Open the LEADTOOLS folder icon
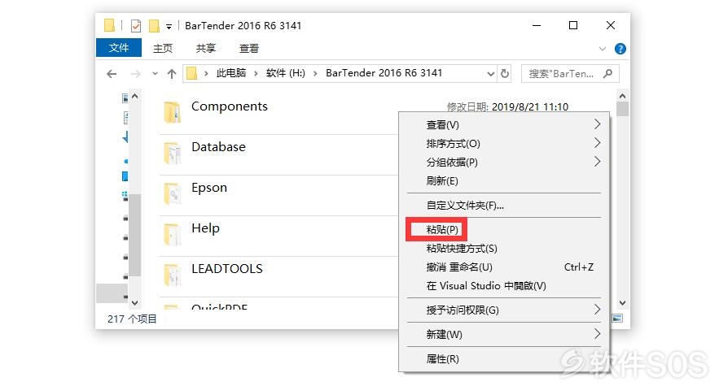 [173, 275]
